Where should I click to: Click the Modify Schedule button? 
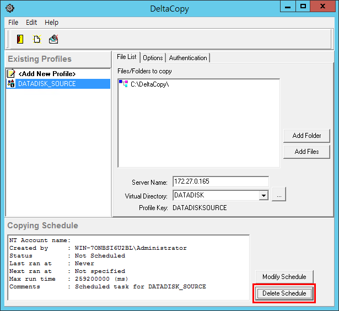pos(284,277)
